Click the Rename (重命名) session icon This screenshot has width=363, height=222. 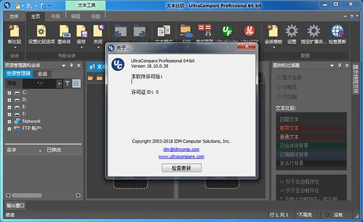[65, 31]
